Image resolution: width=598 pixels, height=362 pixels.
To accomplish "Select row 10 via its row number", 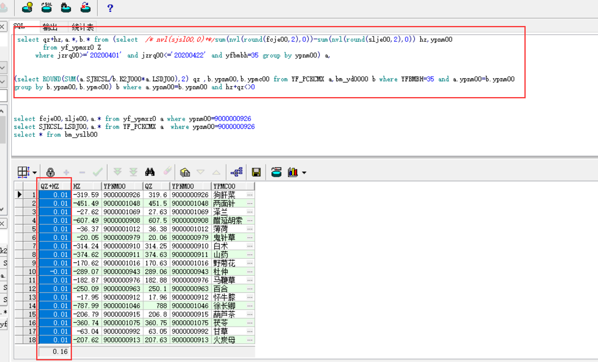I will pyautogui.click(x=32, y=271).
